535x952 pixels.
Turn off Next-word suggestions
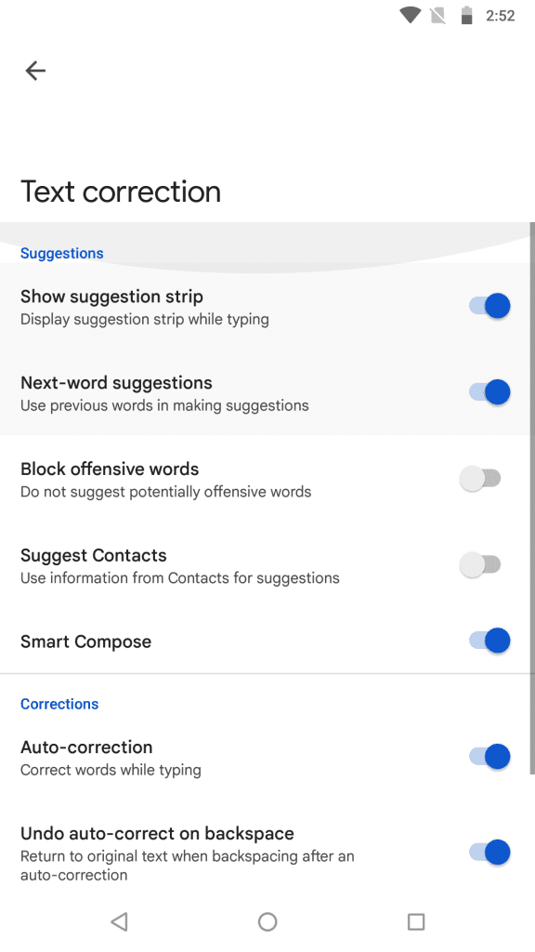(x=488, y=391)
